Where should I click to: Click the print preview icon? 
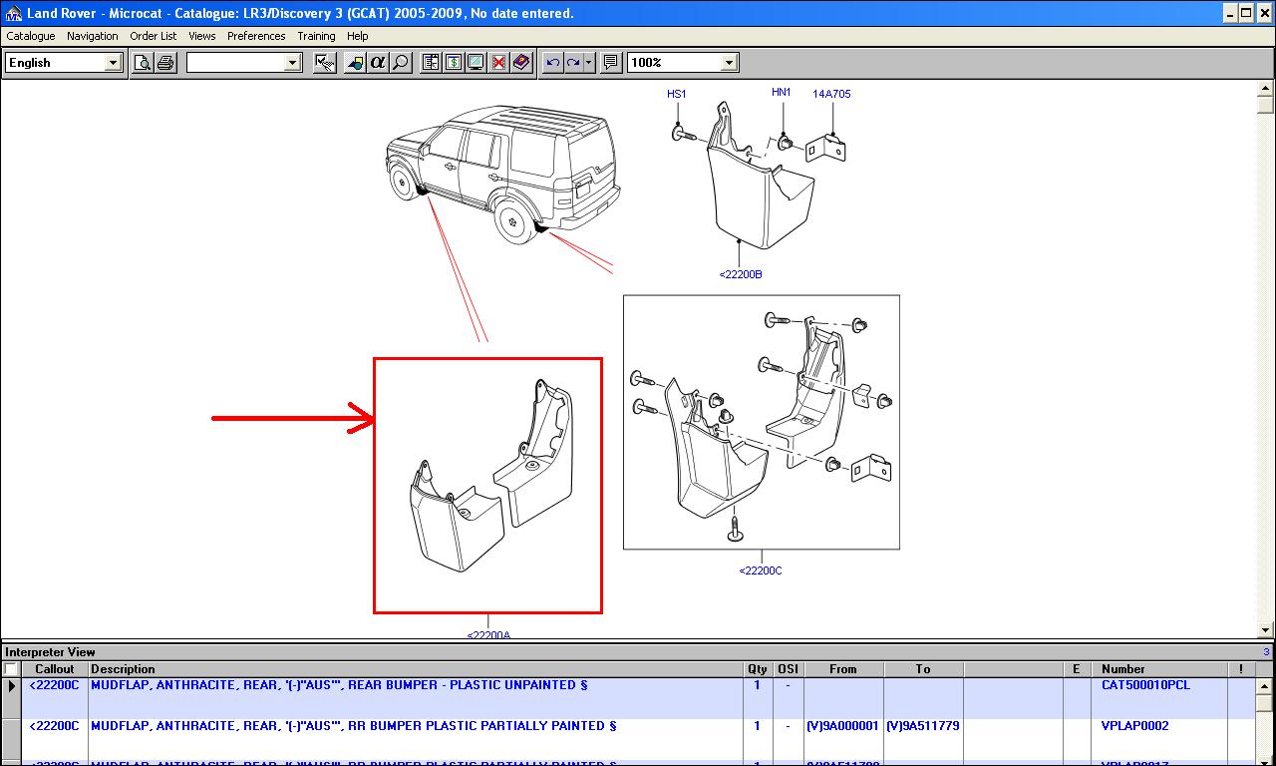(144, 63)
